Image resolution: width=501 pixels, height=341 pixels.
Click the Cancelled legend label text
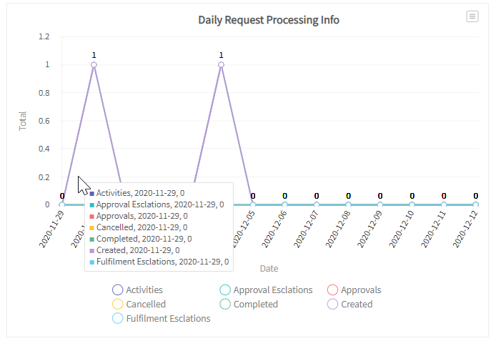tap(146, 305)
